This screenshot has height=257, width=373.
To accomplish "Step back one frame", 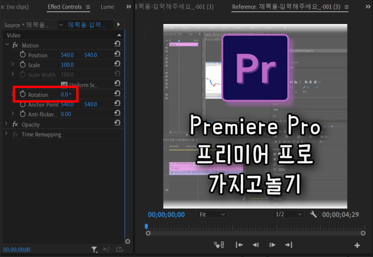I will click(256, 245).
